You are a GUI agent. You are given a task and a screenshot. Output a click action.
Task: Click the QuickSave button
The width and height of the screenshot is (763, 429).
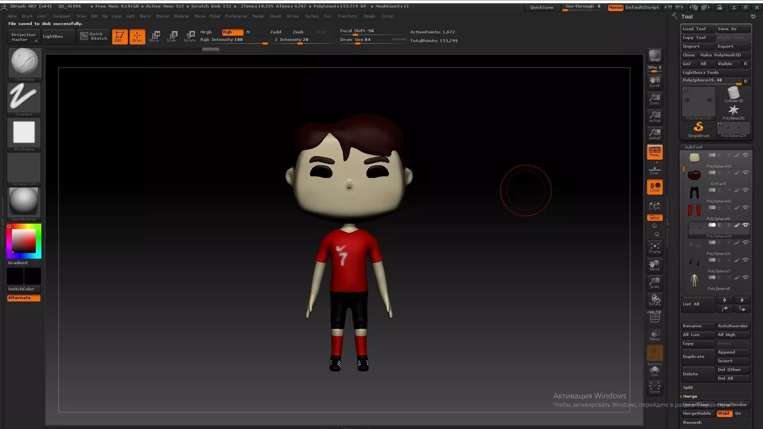(x=542, y=7)
